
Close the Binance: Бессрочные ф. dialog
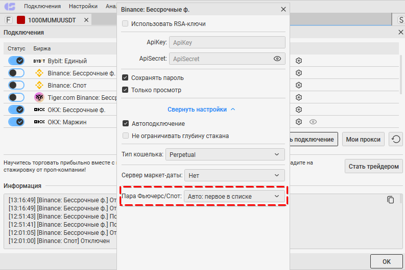click(x=283, y=9)
